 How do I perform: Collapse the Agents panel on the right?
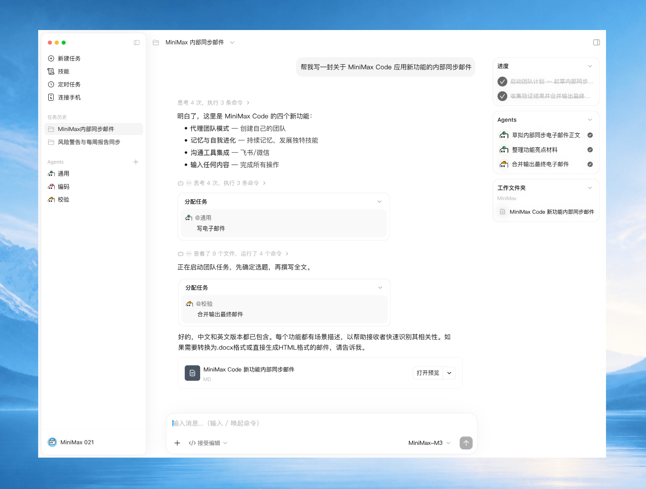[x=590, y=120]
